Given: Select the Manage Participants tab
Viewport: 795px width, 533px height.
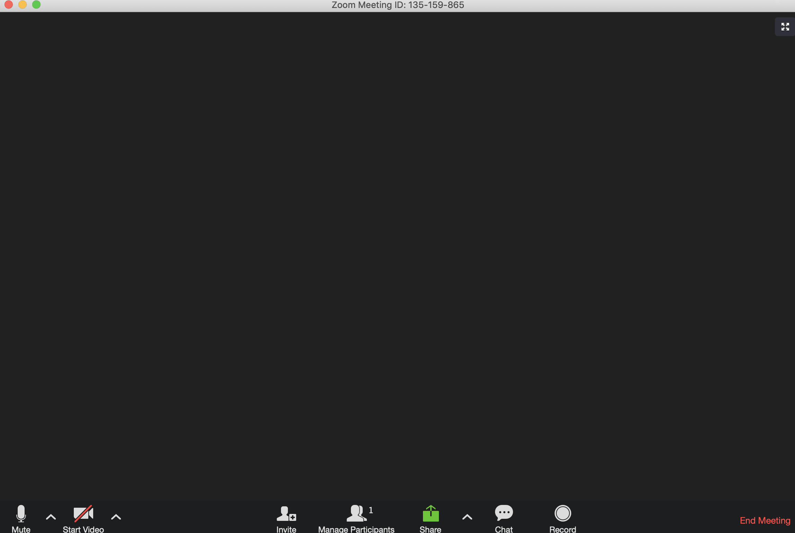Looking at the screenshot, I should 355,517.
